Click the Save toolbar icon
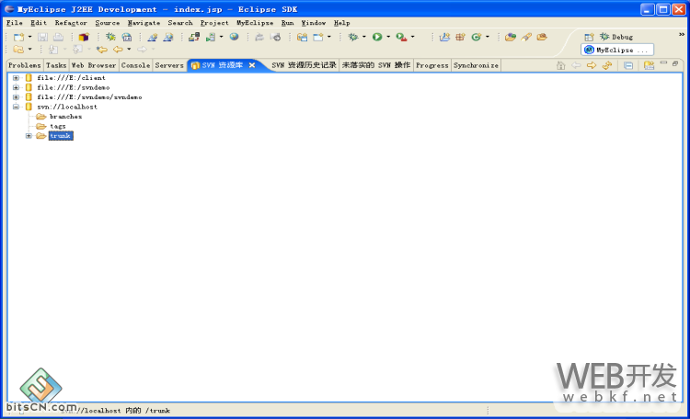 pos(42,38)
